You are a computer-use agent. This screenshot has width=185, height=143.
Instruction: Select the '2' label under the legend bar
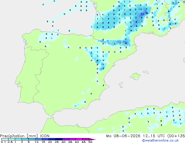tap(22, 142)
